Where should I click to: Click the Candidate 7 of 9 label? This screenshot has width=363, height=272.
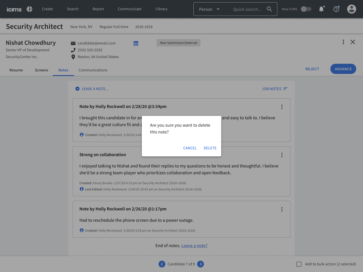[x=181, y=264]
